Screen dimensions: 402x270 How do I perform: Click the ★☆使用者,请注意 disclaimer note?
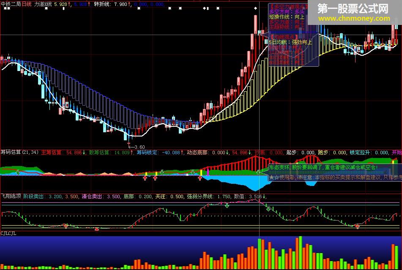[335, 177]
